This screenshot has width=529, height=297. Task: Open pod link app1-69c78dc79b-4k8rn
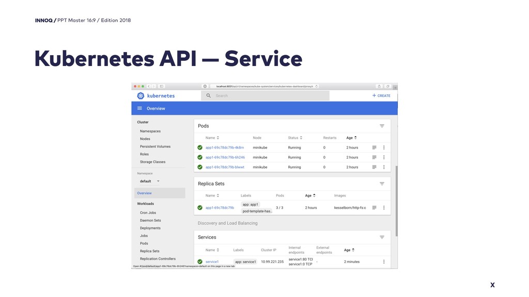pyautogui.click(x=225, y=147)
